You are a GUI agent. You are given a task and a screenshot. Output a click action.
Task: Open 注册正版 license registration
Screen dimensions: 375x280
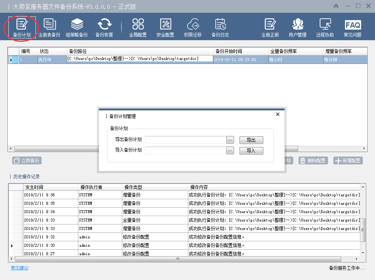pos(270,28)
